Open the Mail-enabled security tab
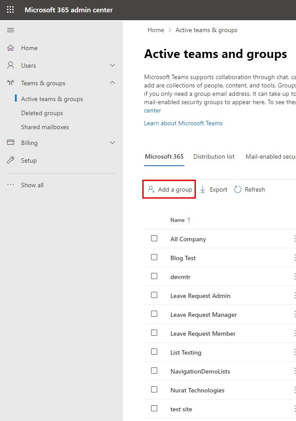Viewport: 296px width, 421px height. (271, 156)
